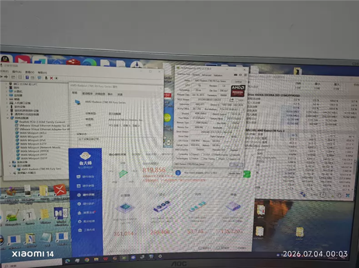This screenshot has height=268, width=359.
Task: Click the memory stick icon in Lu Master
Action: tap(197, 206)
